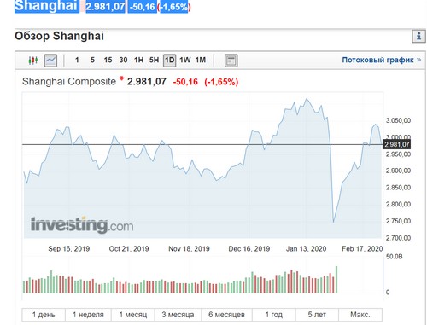Click the 2.750,00 price axis label
The width and height of the screenshot is (427, 325).
[x=398, y=221]
